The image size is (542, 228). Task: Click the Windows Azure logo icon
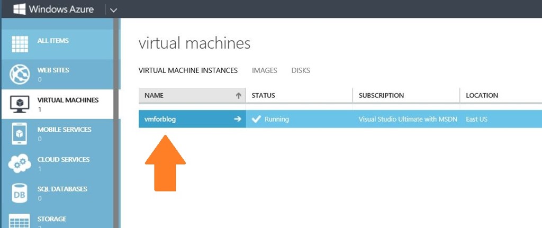click(x=20, y=9)
